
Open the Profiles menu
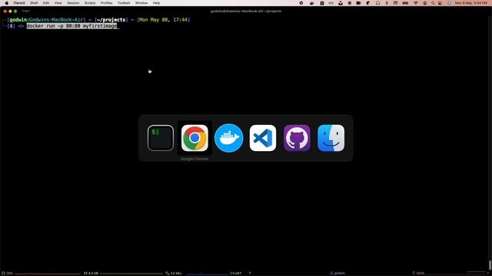[106, 3]
